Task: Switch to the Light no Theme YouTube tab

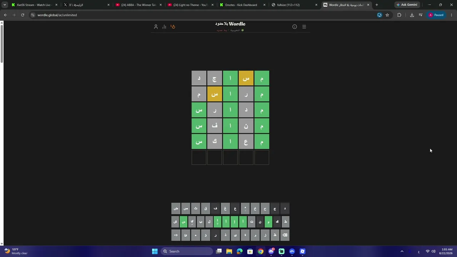Action: 191,5
